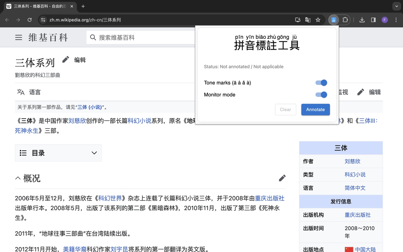Turn off Monitor mode
The height and width of the screenshot is (252, 403).
click(x=321, y=94)
